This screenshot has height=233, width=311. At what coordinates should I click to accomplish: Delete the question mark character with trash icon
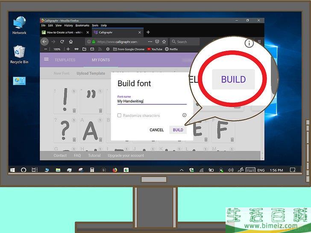[74, 140]
